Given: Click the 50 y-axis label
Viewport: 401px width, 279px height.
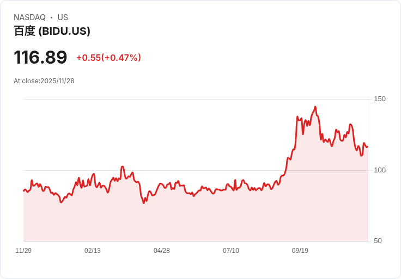Looking at the screenshot, I should click(378, 241).
